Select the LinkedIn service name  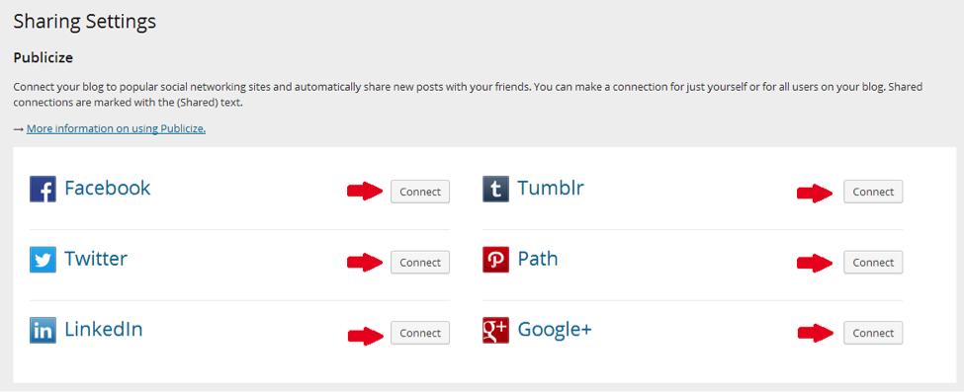pos(103,330)
